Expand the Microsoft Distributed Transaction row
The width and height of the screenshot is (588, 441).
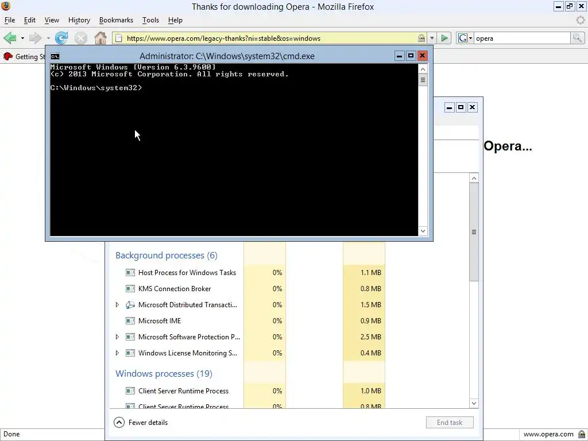[117, 305]
